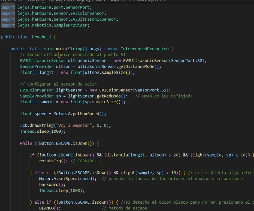Click the backward() method call

[x=48, y=185]
